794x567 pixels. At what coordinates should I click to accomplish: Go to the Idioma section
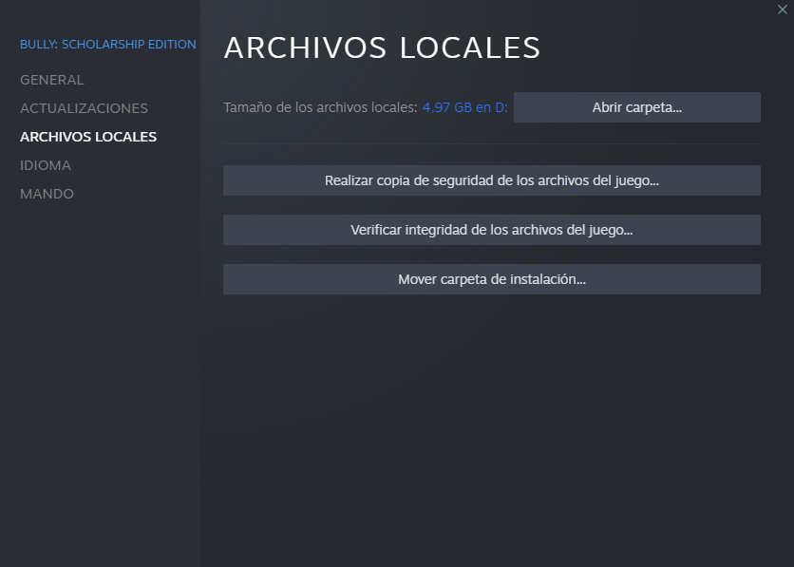(46, 165)
